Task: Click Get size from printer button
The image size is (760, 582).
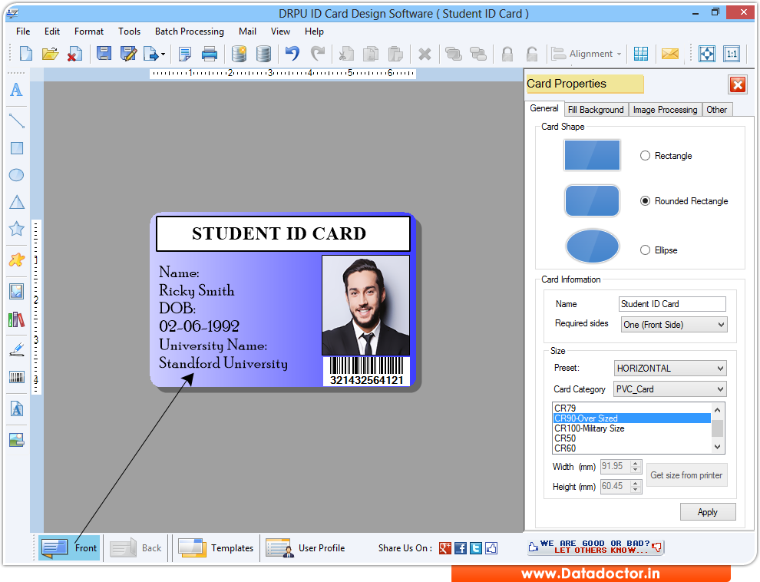Action: [x=686, y=475]
